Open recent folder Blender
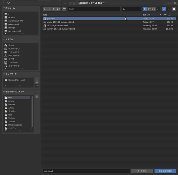This screenshot has width=178, height=175. (17, 105)
